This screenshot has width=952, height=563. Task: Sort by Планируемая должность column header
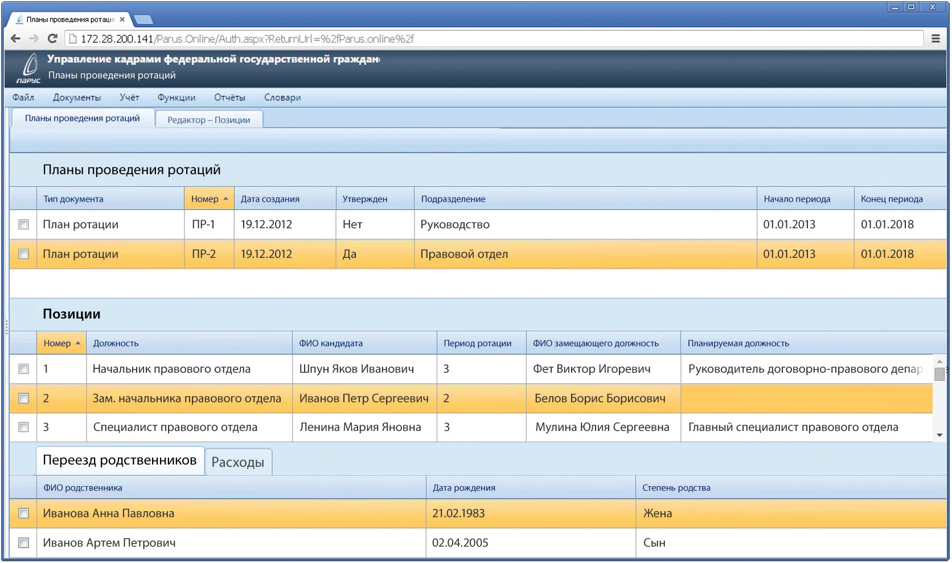click(x=813, y=343)
